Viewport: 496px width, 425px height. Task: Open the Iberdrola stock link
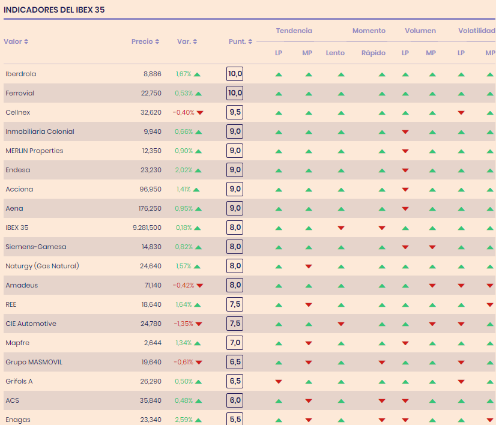click(x=20, y=74)
